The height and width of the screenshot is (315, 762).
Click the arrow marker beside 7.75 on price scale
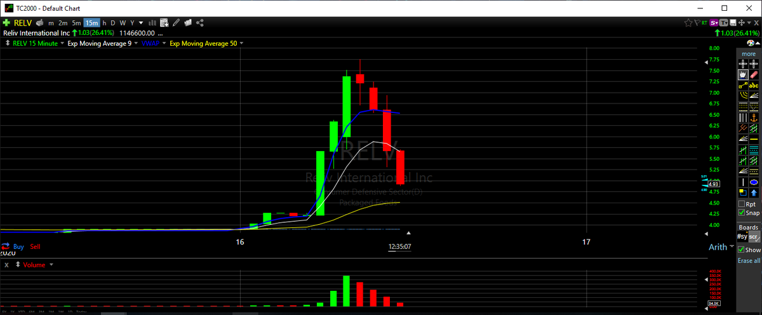(706, 63)
